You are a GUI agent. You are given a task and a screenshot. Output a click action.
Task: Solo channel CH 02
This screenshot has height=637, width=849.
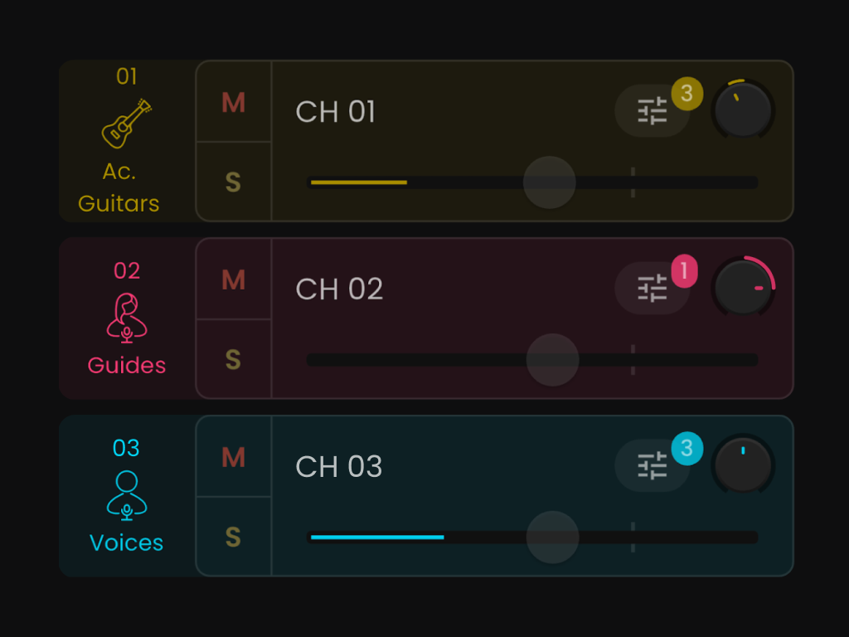tap(234, 359)
